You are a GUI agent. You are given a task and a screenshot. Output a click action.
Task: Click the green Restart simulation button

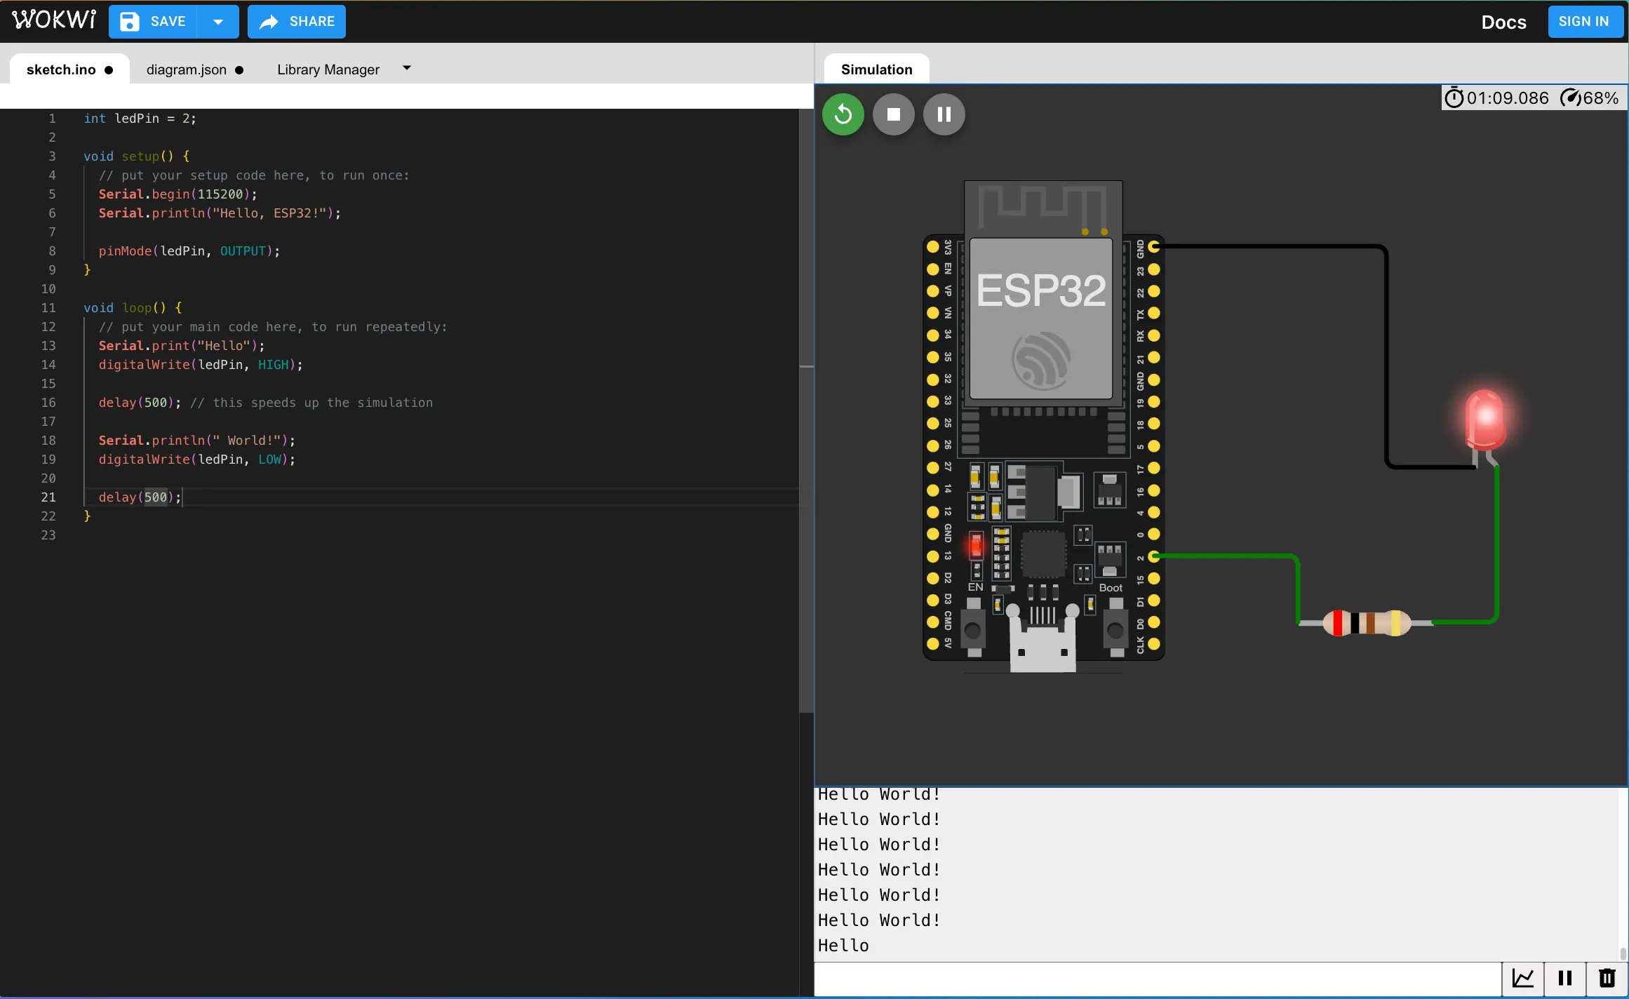843,114
